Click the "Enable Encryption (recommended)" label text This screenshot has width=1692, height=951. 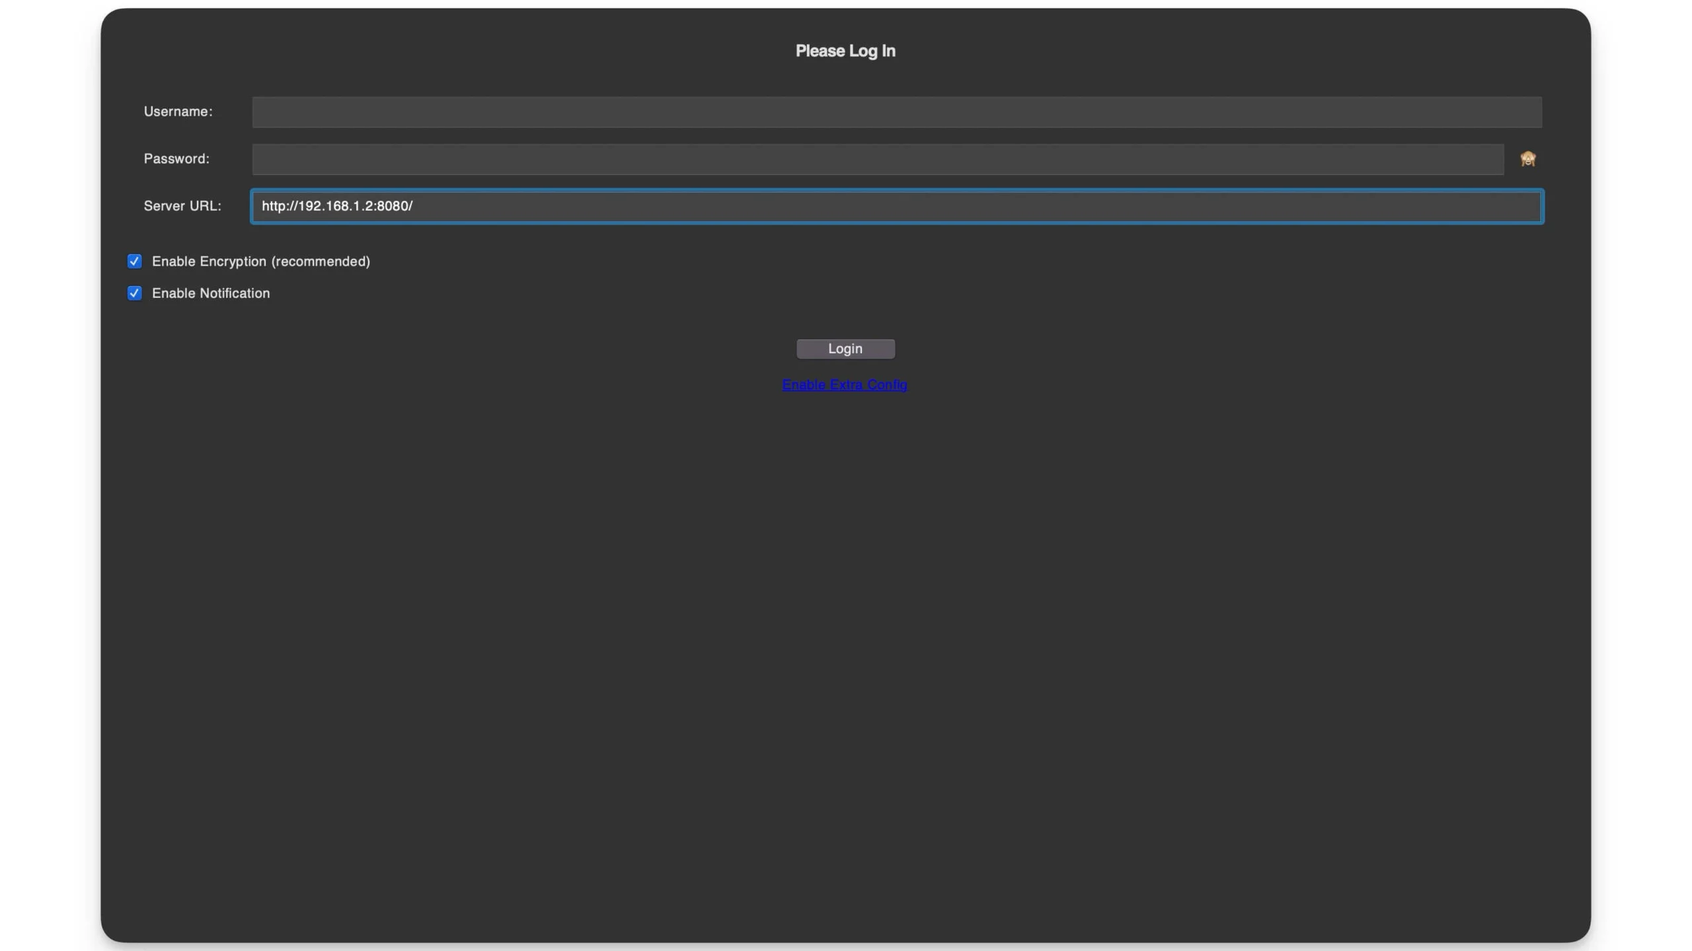(260, 262)
